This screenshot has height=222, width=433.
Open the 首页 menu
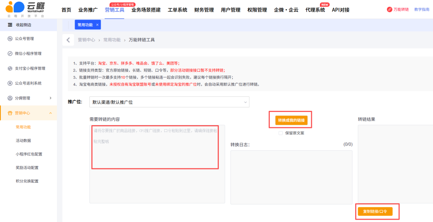point(66,10)
